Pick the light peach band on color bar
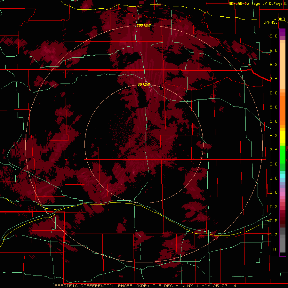 coord(283,66)
